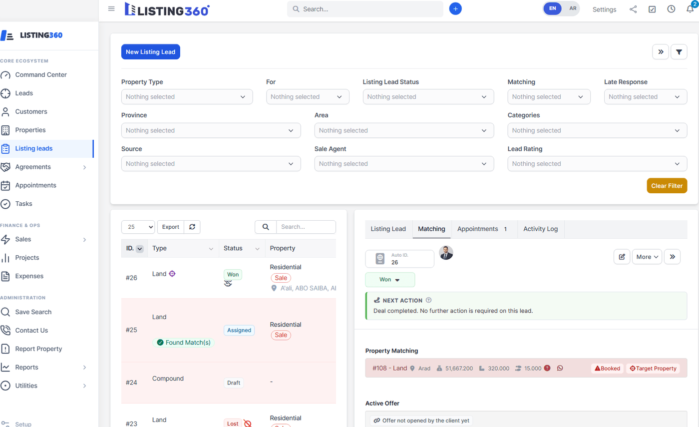Refresh the listing leads table
The image size is (699, 427).
coord(192,227)
